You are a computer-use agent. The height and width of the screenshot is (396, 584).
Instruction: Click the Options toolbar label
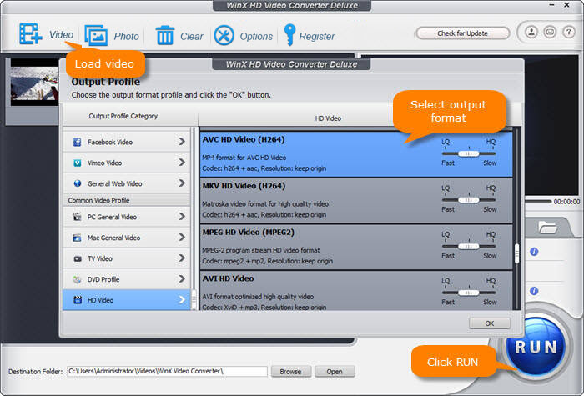pyautogui.click(x=256, y=36)
